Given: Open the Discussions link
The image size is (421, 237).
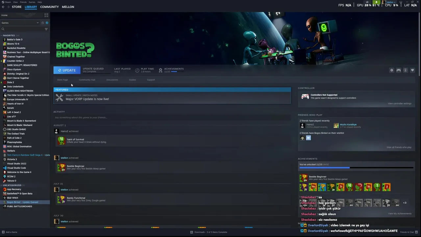Looking at the screenshot, I should pyautogui.click(x=112, y=80).
